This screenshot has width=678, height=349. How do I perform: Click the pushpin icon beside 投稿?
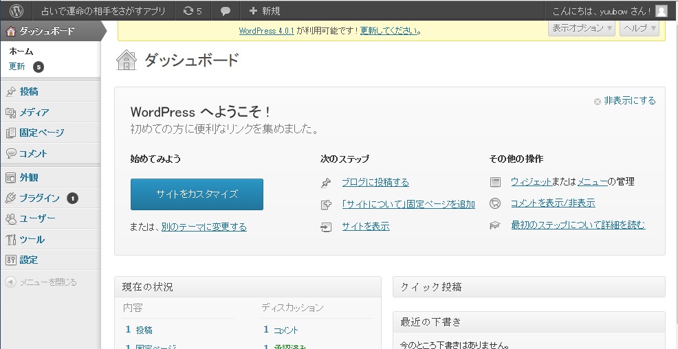(11, 92)
